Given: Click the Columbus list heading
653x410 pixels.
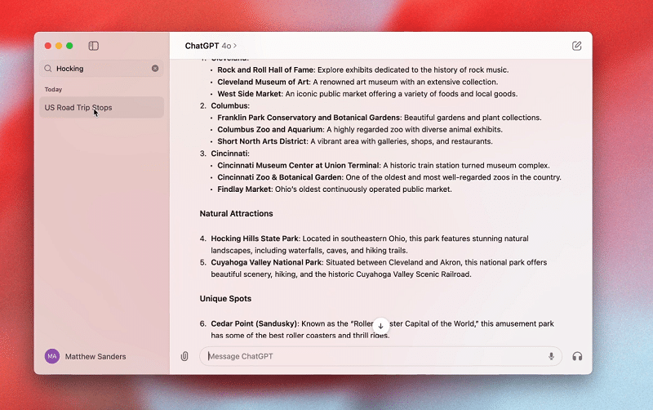Looking at the screenshot, I should click(230, 106).
